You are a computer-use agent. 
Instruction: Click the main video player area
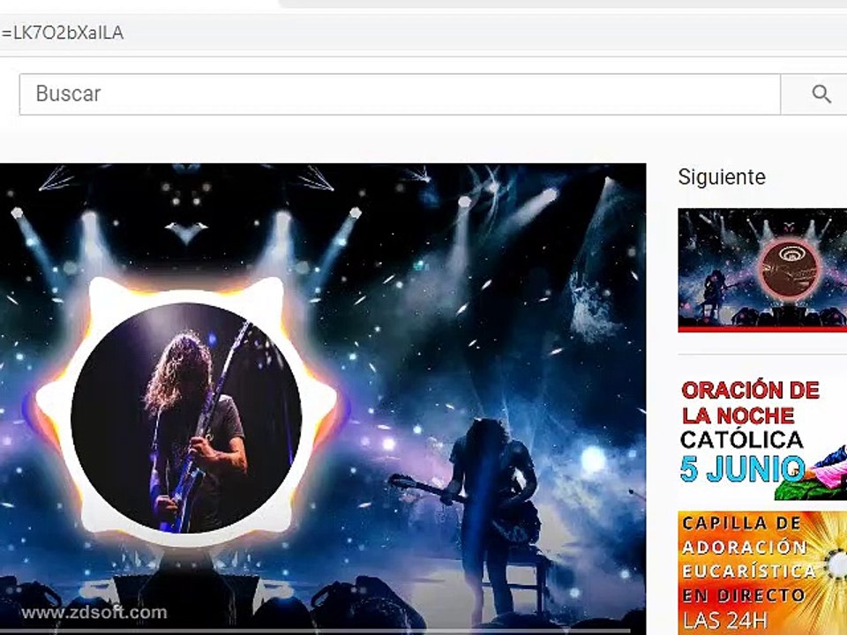click(x=323, y=397)
